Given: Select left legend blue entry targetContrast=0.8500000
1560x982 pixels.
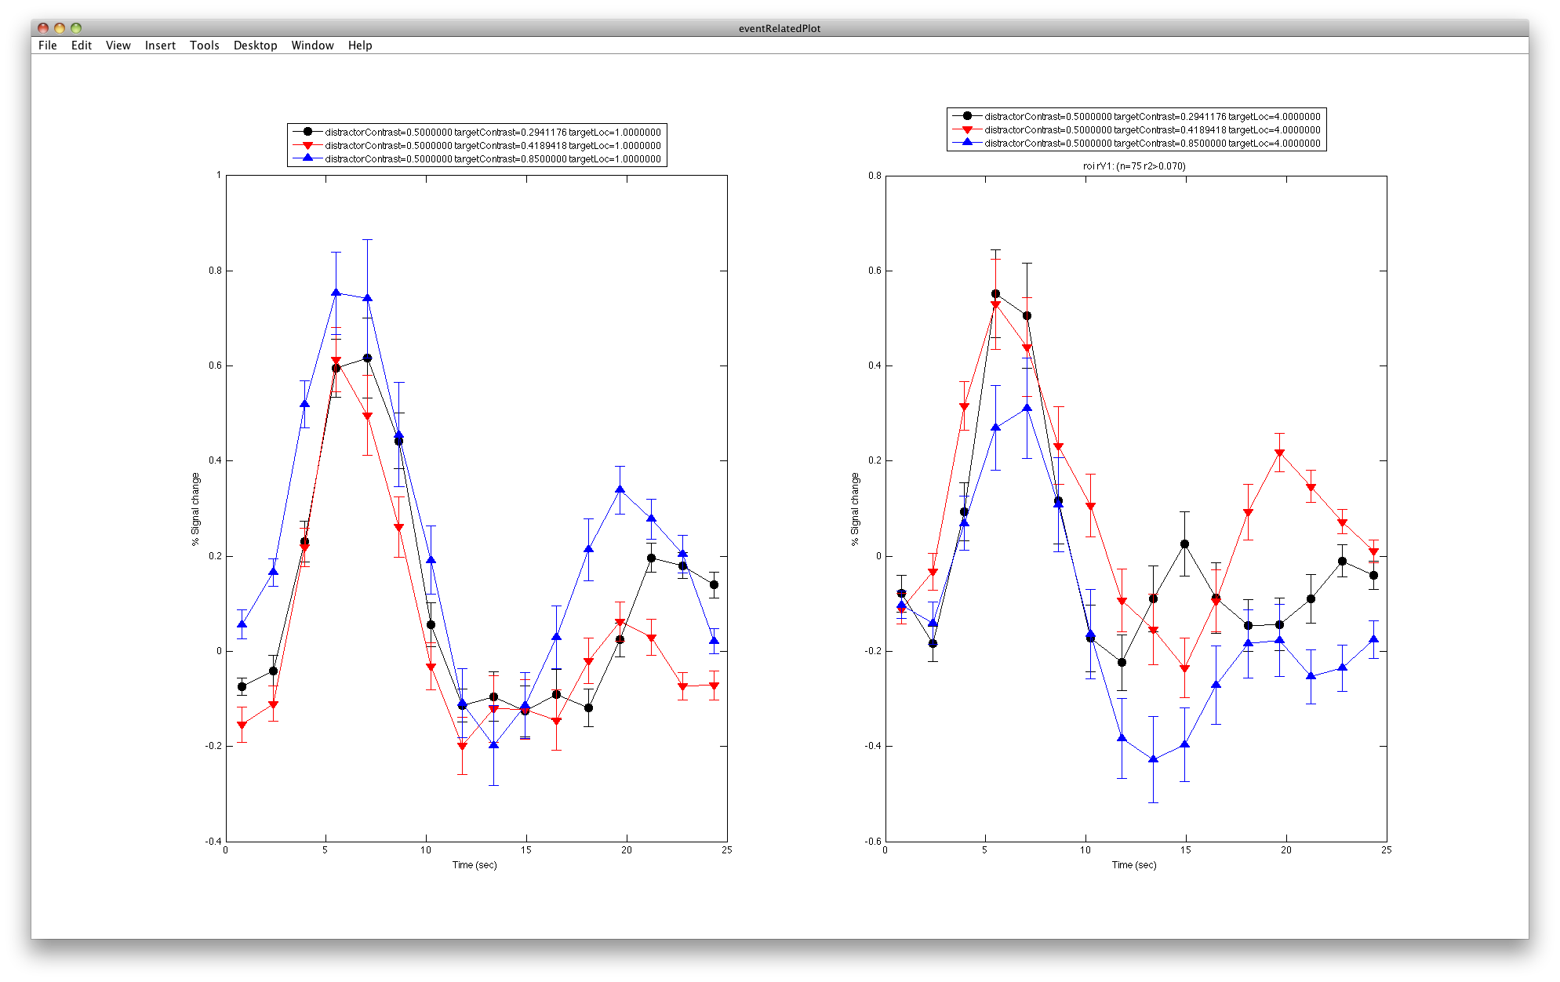Looking at the screenshot, I should [x=493, y=158].
